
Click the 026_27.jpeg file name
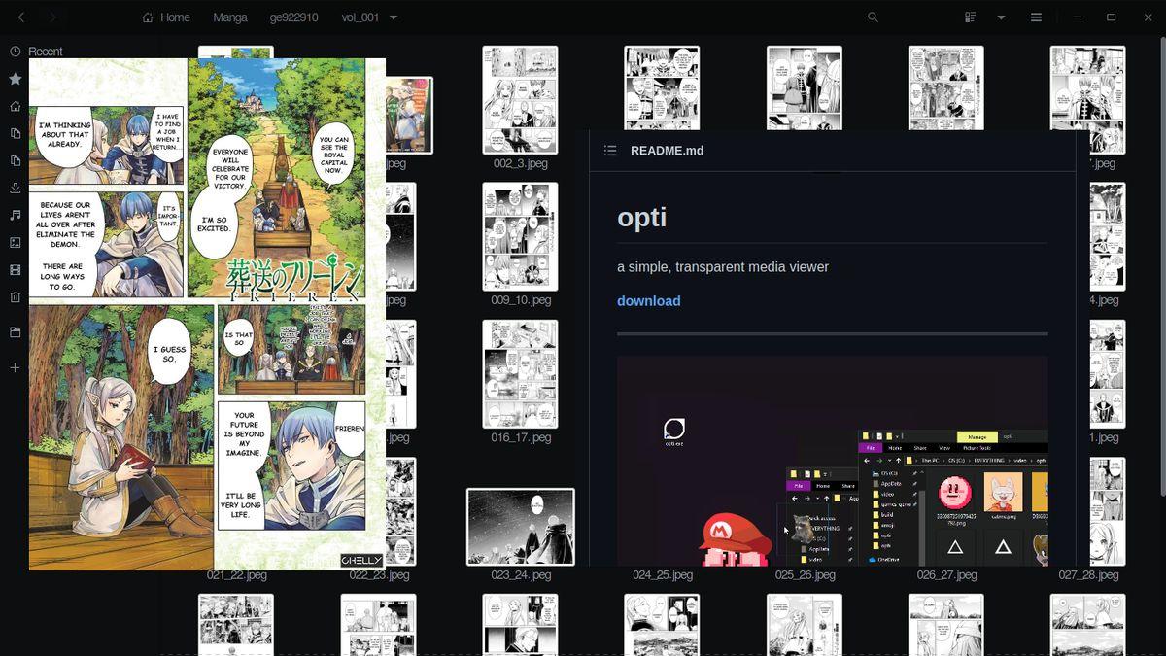946,575
